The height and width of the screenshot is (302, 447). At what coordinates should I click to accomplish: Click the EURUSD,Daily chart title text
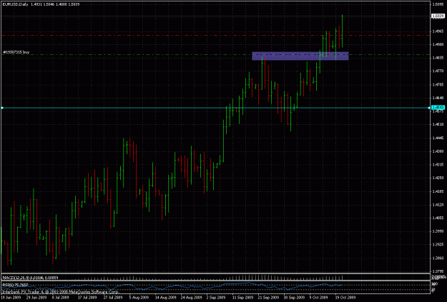(14, 4)
